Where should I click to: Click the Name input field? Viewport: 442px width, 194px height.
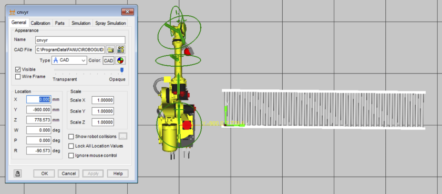(x=80, y=40)
